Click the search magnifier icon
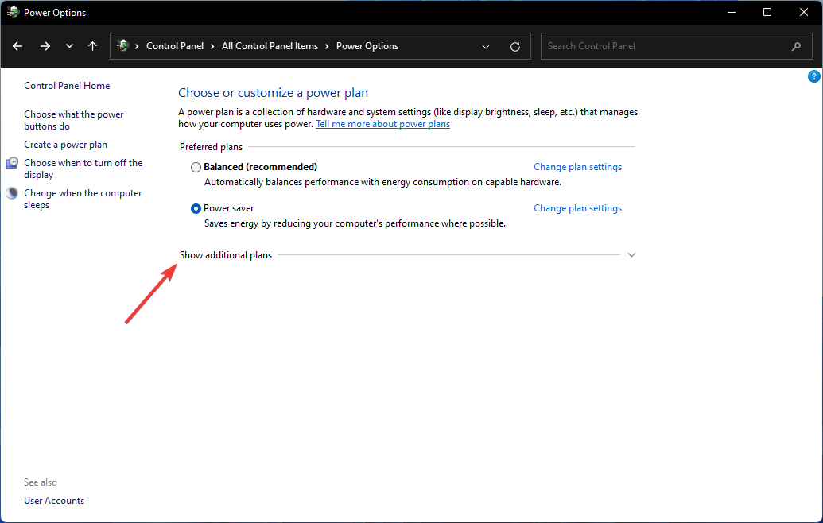Image resolution: width=823 pixels, height=523 pixels. 797,45
